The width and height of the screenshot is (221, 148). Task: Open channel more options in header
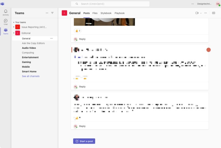206,13
